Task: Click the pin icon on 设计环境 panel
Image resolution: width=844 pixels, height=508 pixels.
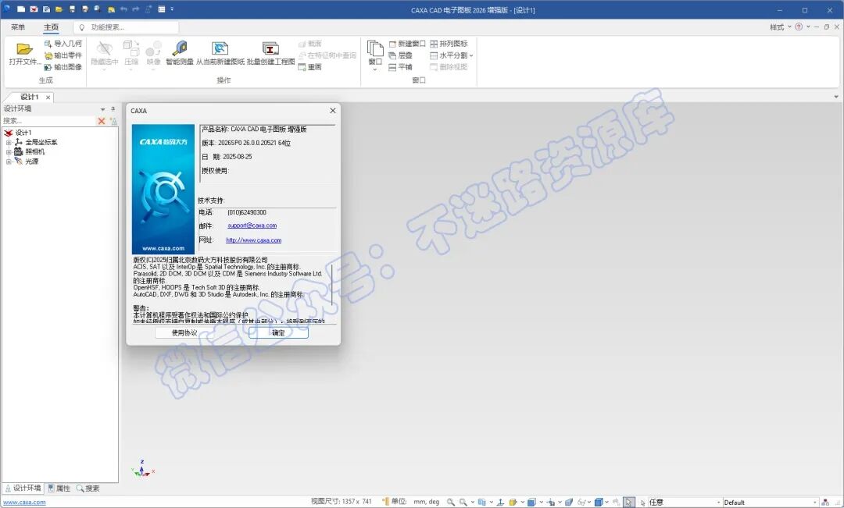Action: (113, 108)
